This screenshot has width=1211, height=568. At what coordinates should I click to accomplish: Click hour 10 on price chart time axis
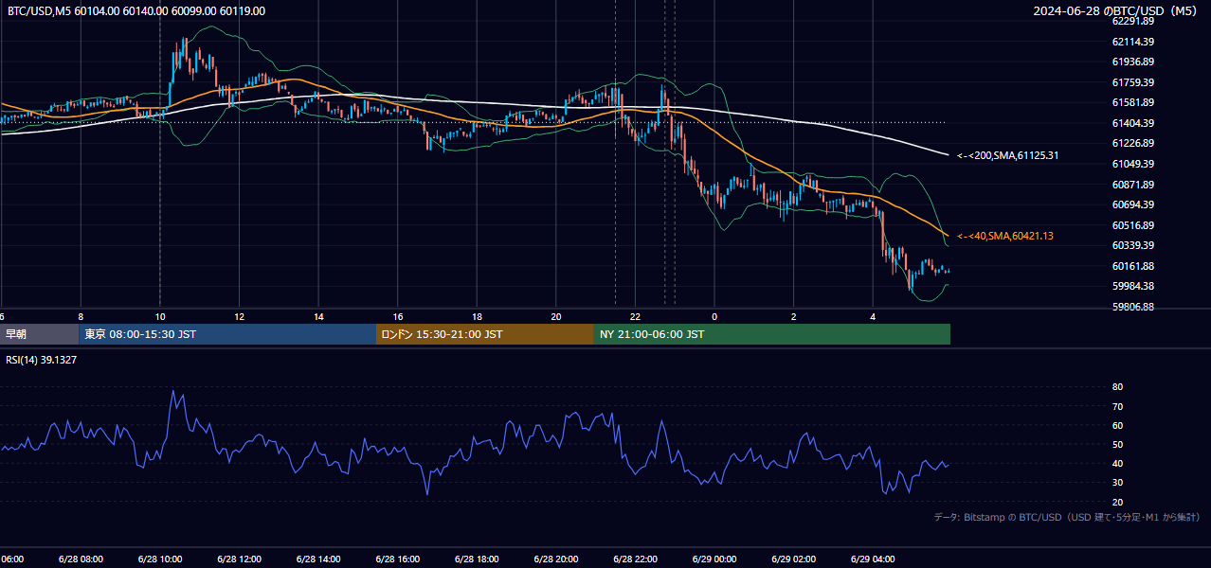[160, 316]
